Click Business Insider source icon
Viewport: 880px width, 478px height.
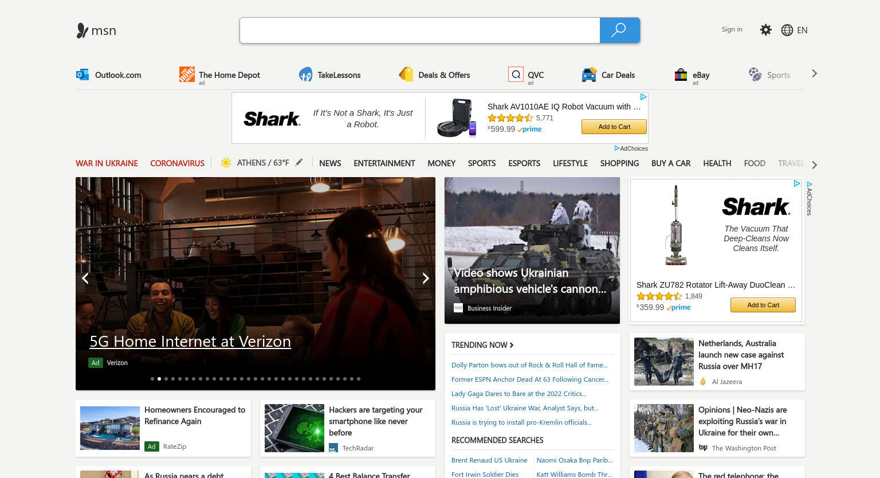[458, 308]
